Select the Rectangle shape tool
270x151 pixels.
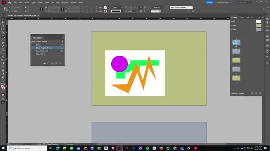pos(3,53)
